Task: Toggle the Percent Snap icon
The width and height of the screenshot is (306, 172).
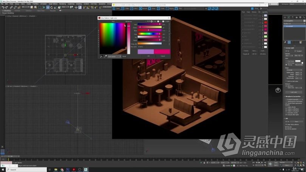Action: (92, 8)
